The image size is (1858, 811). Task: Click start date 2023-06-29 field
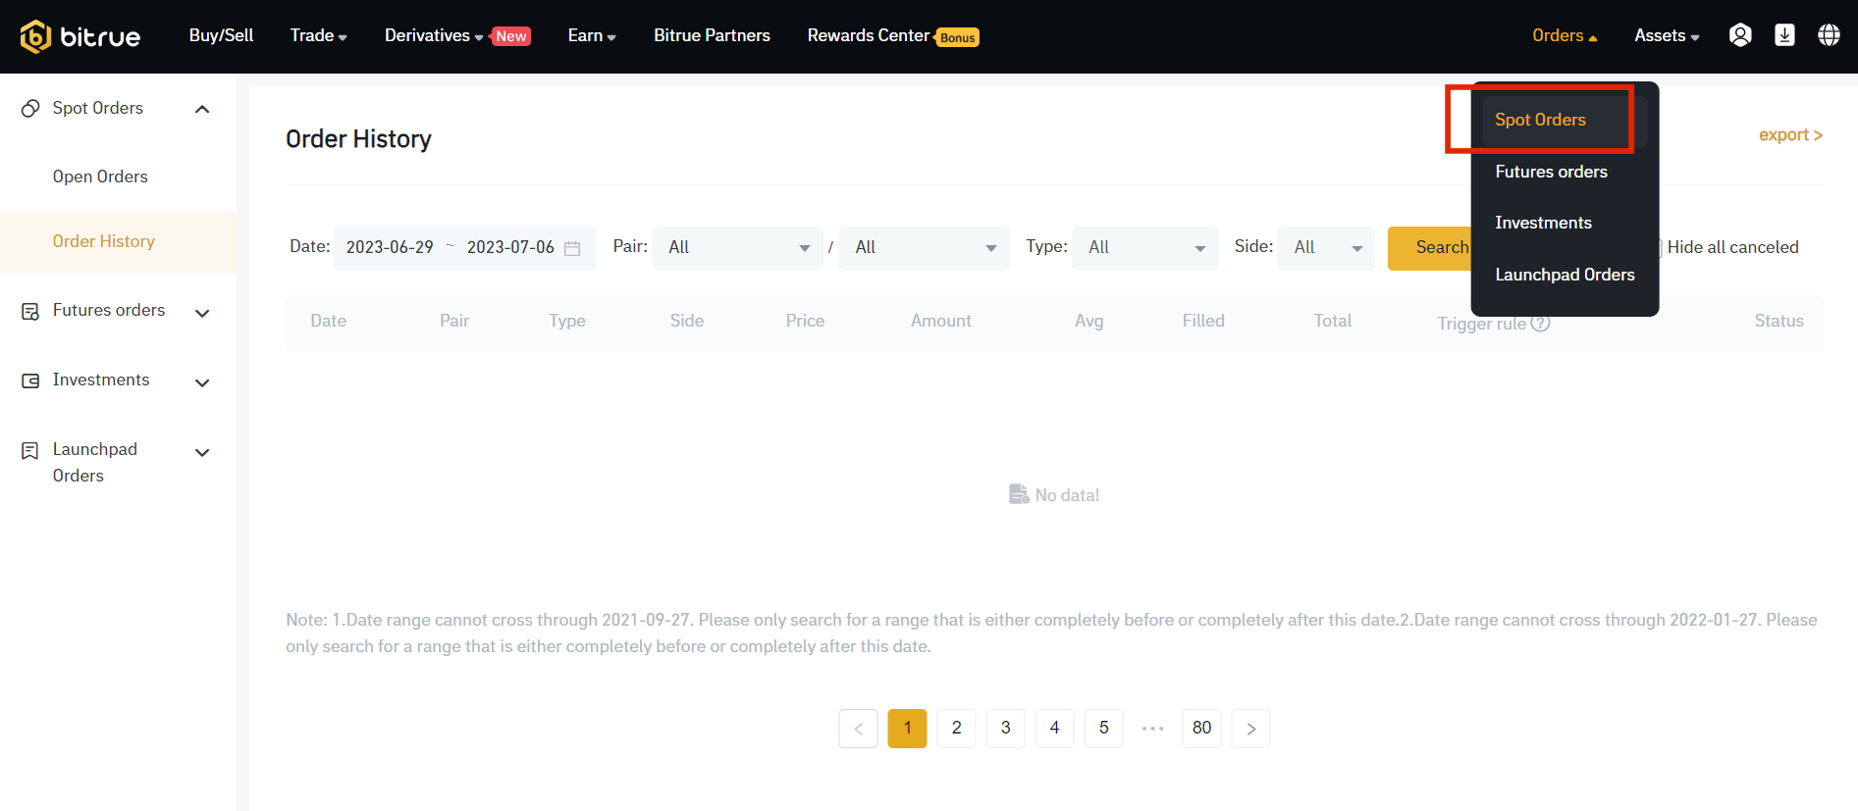click(x=390, y=248)
